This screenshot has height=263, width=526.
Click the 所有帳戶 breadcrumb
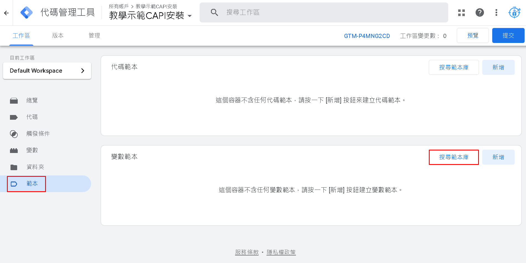point(119,6)
